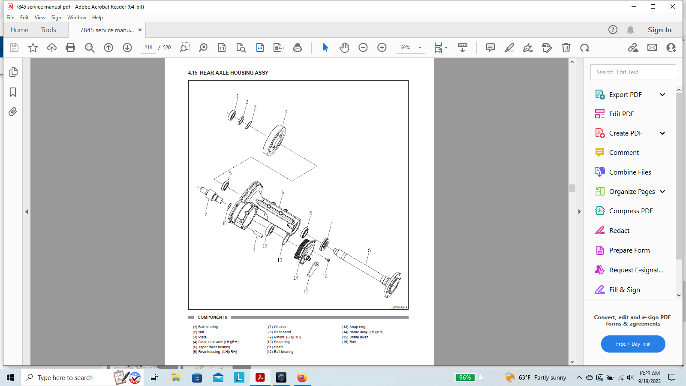Open find text magnifier tool
This screenshot has width=686, height=386.
tap(90, 48)
